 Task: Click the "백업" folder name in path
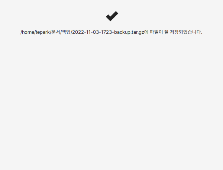pyautogui.click(x=66, y=32)
